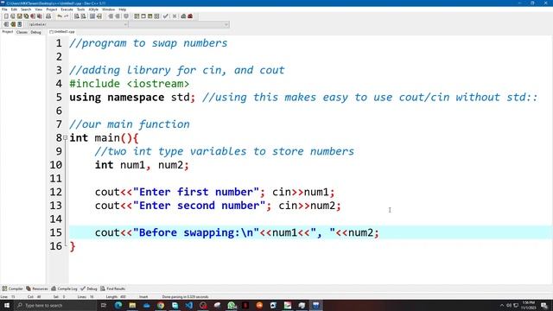Click the Open file toolbar icon
The image size is (553, 311).
tap(13, 16)
